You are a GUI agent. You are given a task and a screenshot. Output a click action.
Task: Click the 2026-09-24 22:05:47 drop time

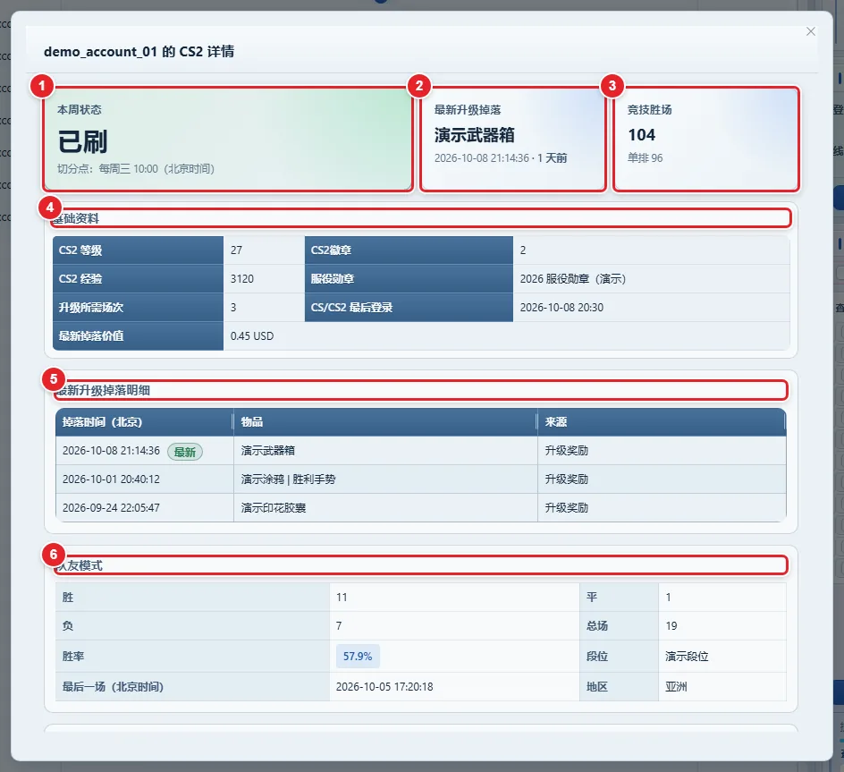111,508
